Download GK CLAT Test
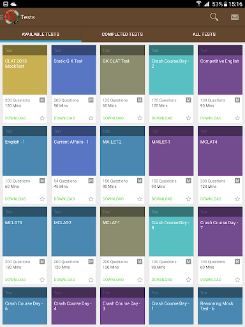Viewport: 245px width, 327px height. tap(113, 118)
